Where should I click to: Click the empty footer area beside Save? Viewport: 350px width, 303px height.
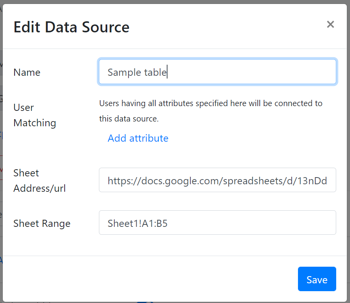149,279
